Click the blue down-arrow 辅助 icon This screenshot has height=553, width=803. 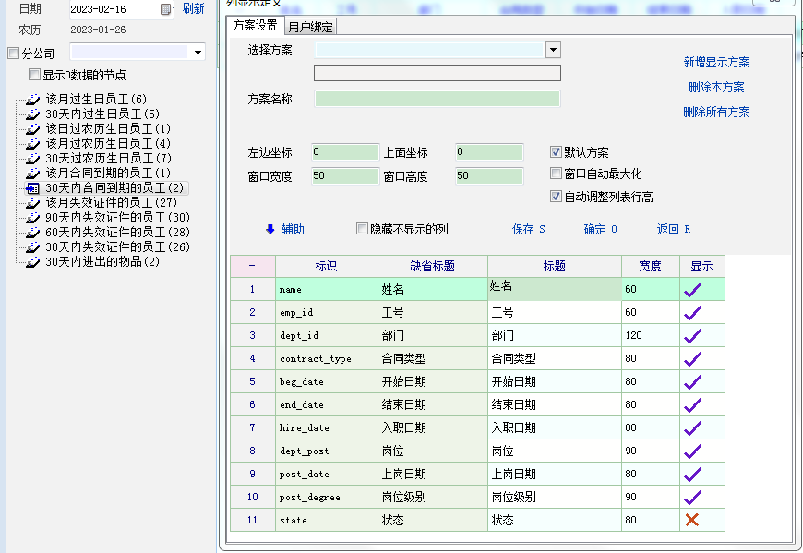point(270,229)
